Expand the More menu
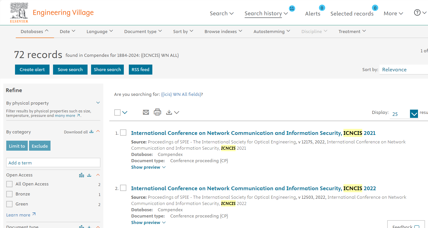This screenshot has width=428, height=228. point(393,14)
